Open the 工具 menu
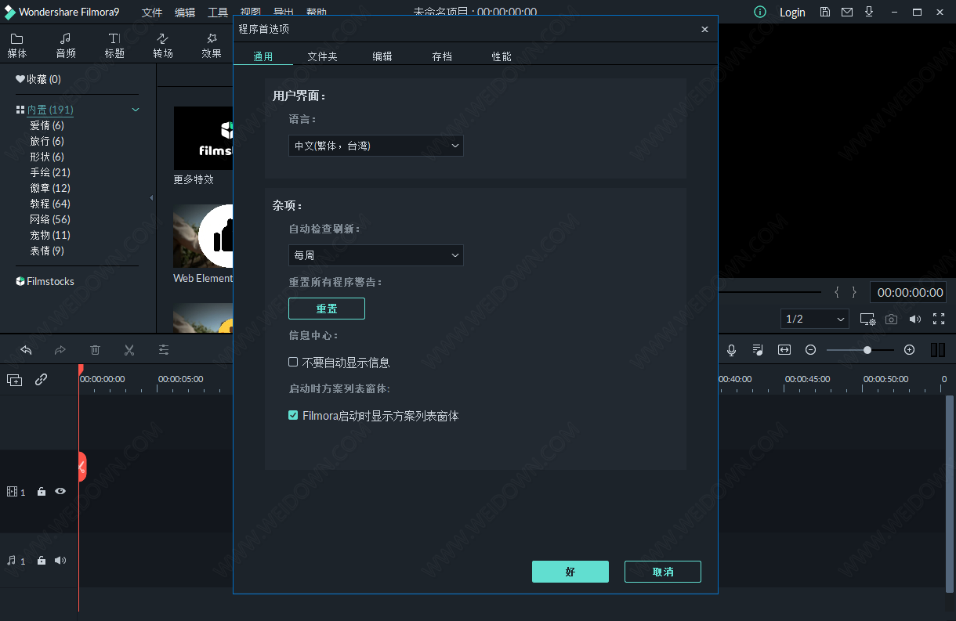The height and width of the screenshot is (621, 956). tap(218, 13)
